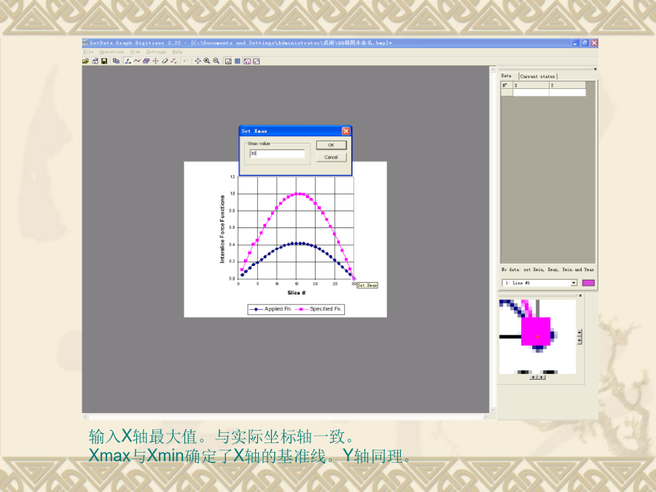Click the Open file toolbar icon
656x492 pixels.
pyautogui.click(x=85, y=61)
